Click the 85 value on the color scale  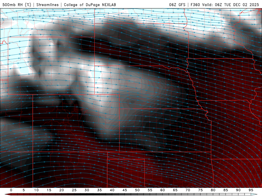[x=226, y=190]
